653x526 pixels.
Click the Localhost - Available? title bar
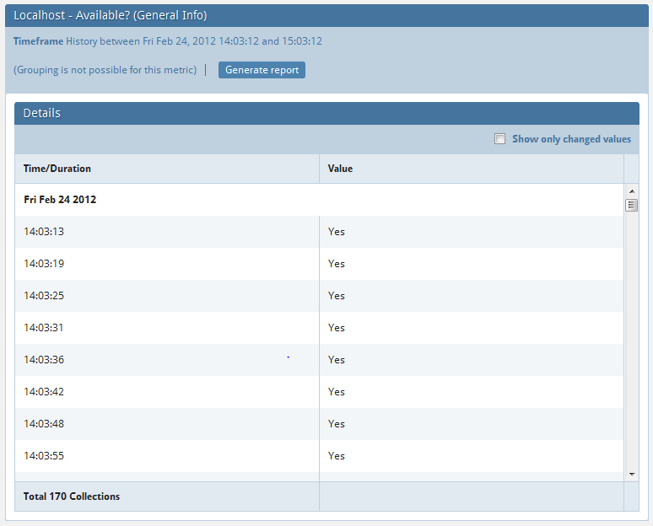(x=326, y=15)
